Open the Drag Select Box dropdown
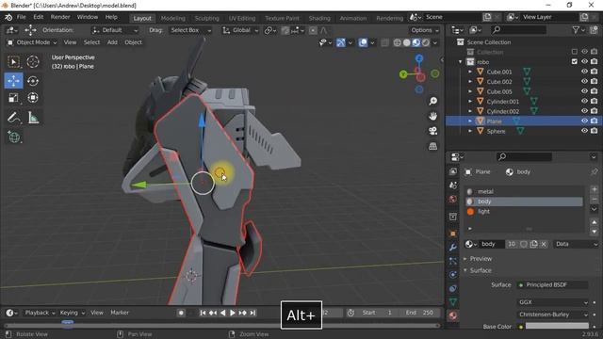Viewport: 603px width, 339px height. [190, 30]
